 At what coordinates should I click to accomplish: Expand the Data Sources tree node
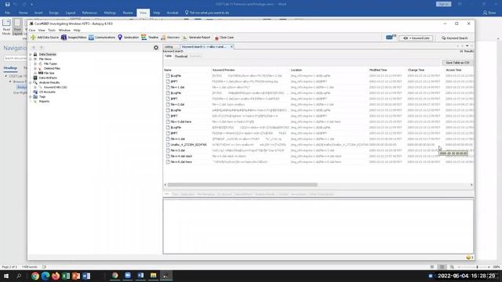click(x=31, y=54)
